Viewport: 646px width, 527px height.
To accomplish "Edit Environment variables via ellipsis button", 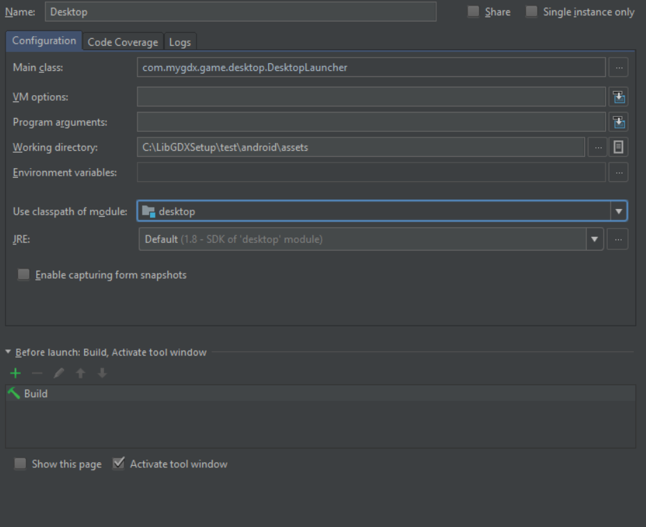I will 619,172.
